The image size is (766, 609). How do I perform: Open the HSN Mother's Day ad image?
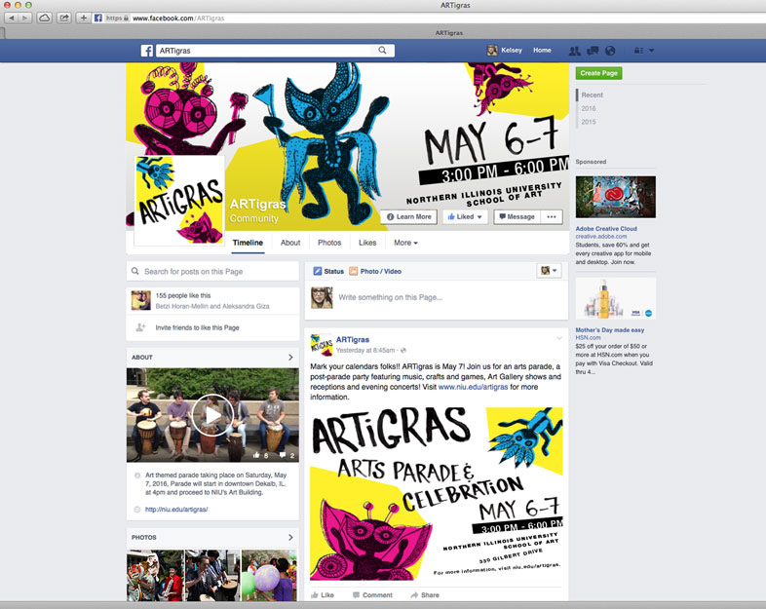(x=616, y=298)
